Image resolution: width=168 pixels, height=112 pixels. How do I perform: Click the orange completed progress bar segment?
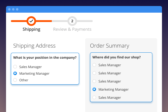(x=44, y=21)
